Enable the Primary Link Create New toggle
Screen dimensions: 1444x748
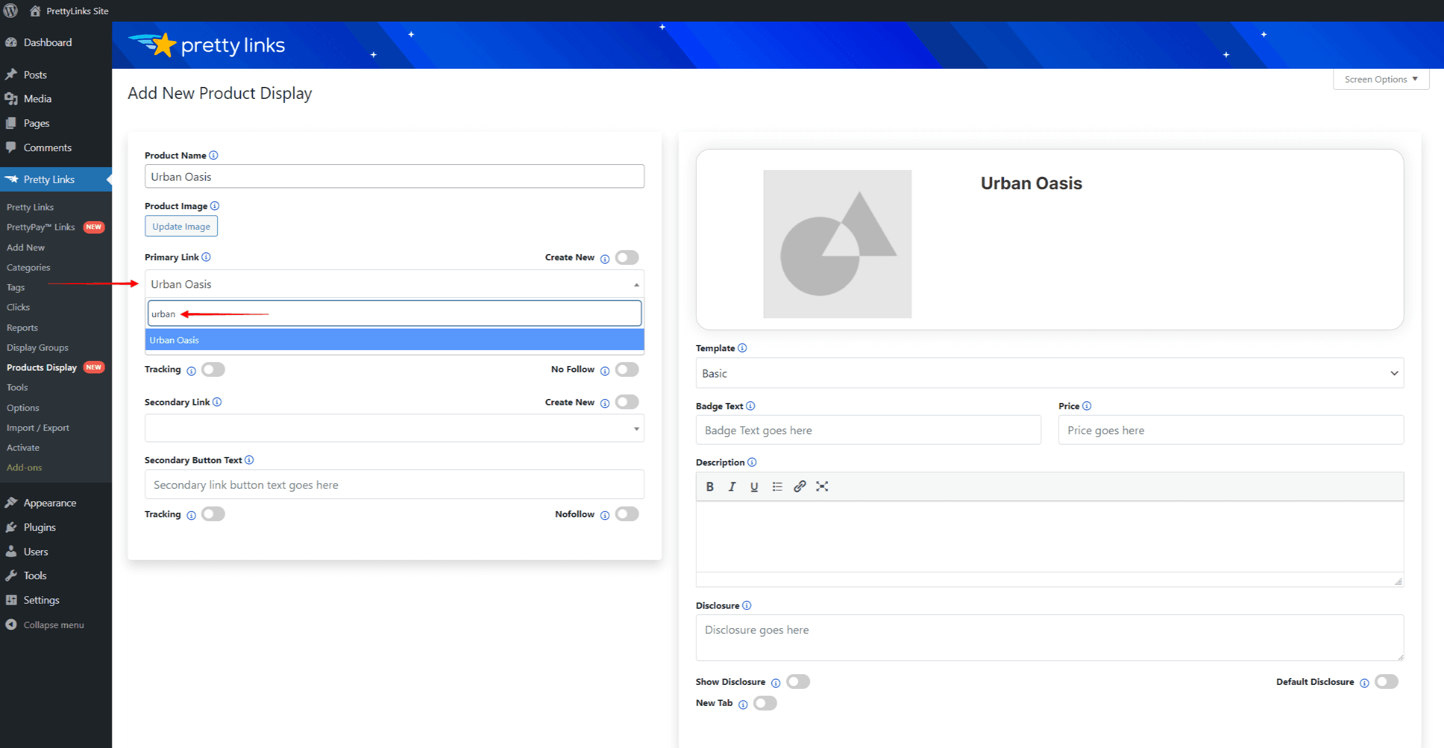point(626,257)
